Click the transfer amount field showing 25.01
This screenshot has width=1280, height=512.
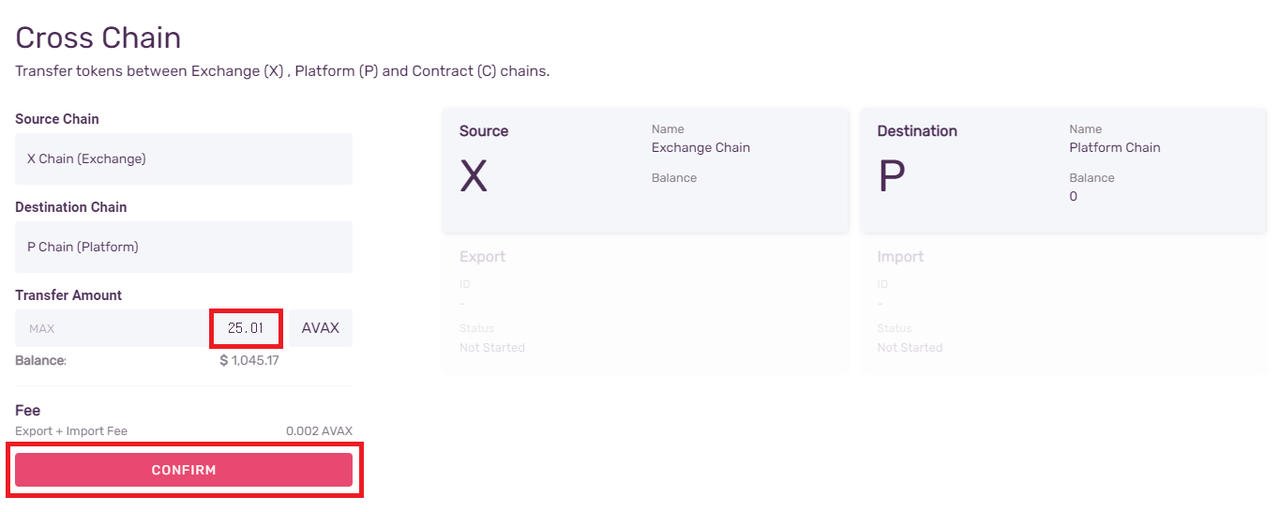[x=246, y=329]
